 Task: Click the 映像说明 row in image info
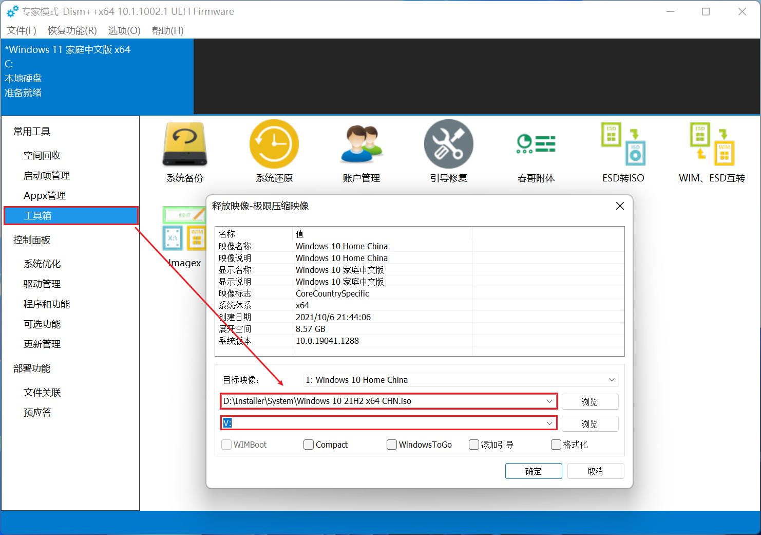[420, 258]
